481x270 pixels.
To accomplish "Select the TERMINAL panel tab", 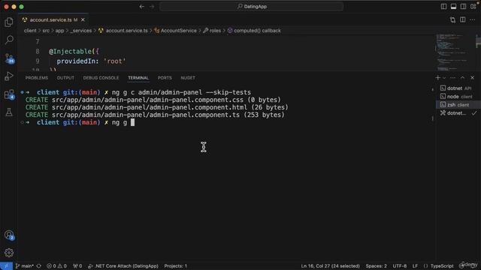I will pyautogui.click(x=138, y=78).
